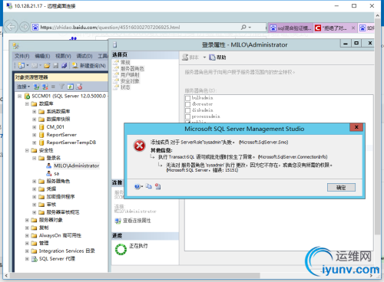Viewport: 384px width, 282px height.
Task: Open the 调试(D) menu
Action: click(84, 56)
